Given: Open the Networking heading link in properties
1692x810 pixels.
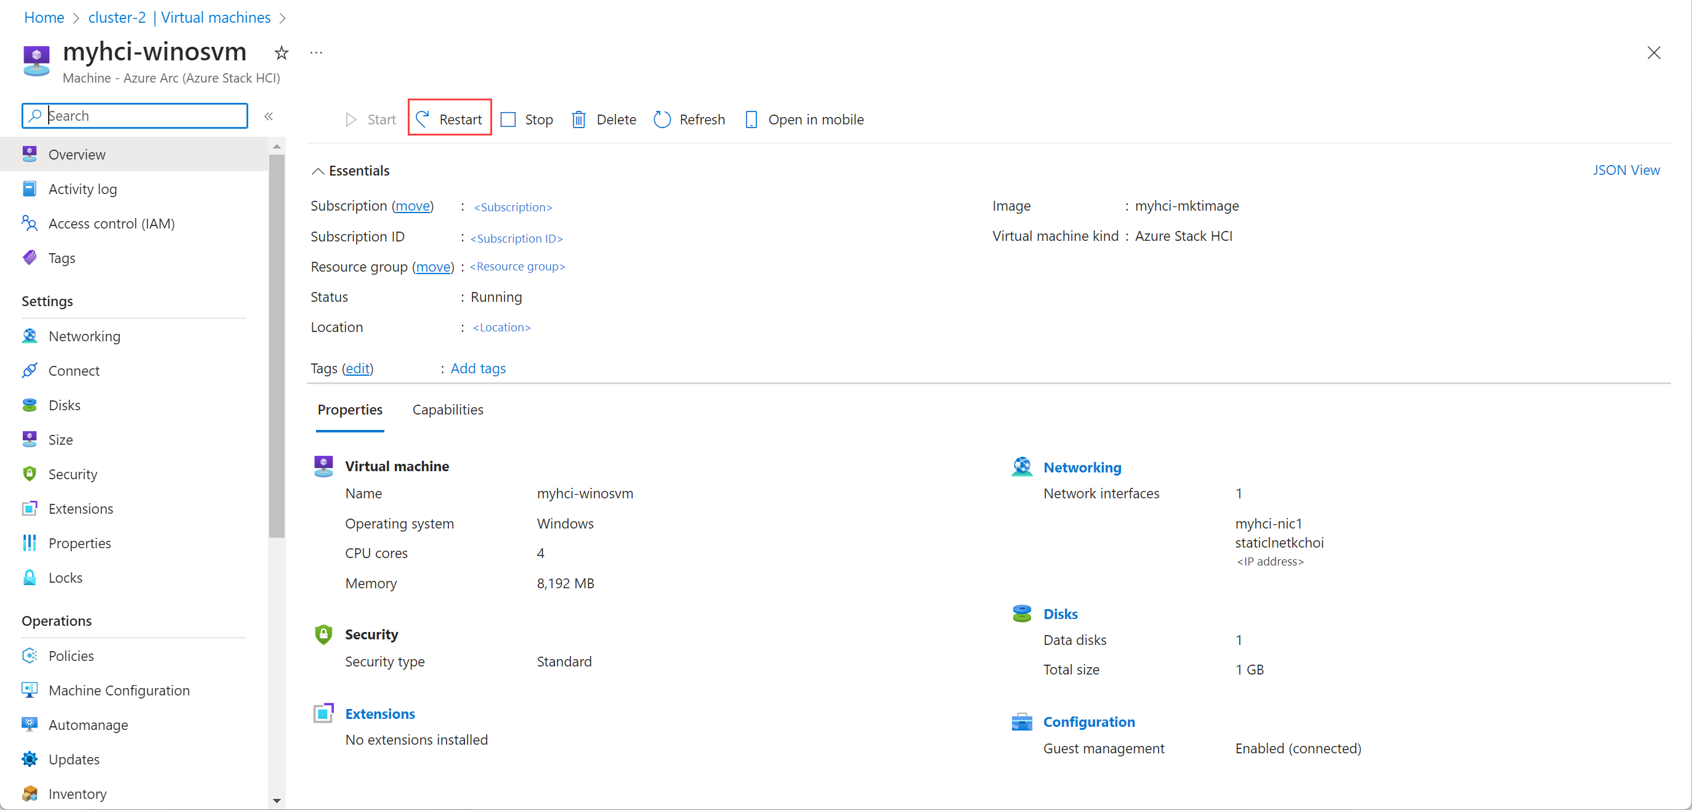Looking at the screenshot, I should pyautogui.click(x=1082, y=467).
